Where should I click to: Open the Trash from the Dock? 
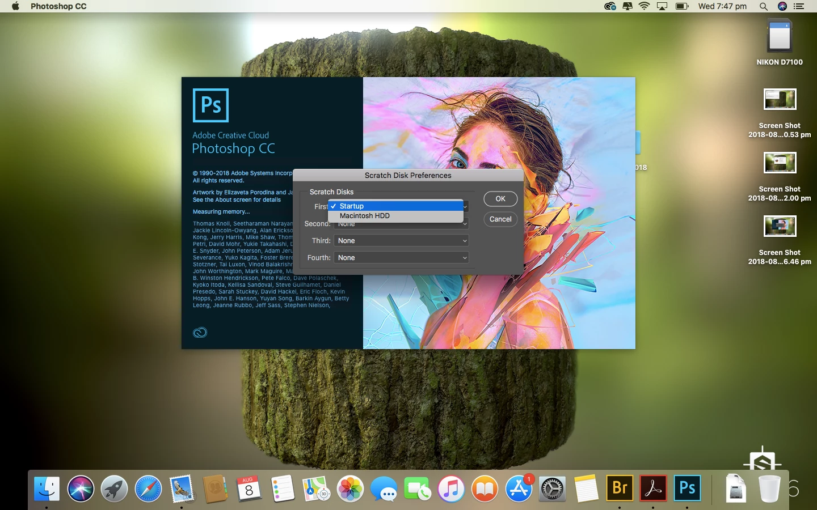769,488
